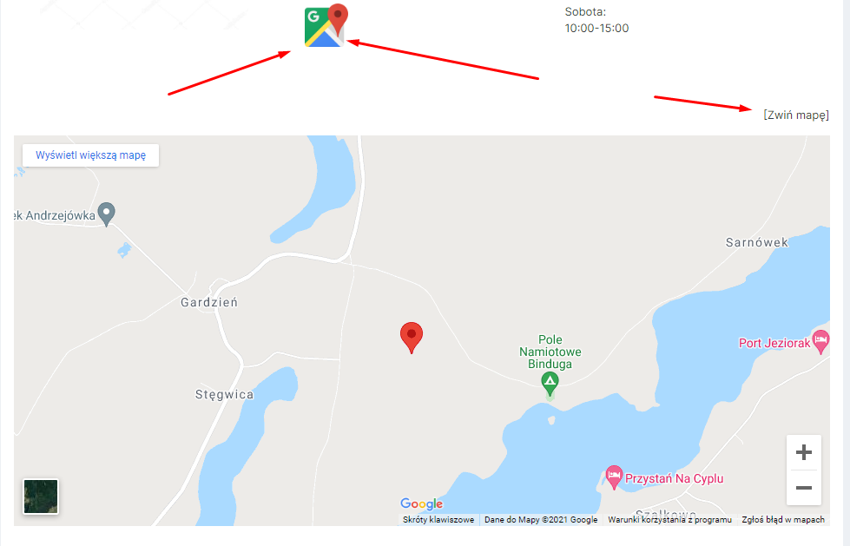Viewport: 850px width, 546px height.
Task: Click the Sarnówek place label
Action: click(x=757, y=242)
